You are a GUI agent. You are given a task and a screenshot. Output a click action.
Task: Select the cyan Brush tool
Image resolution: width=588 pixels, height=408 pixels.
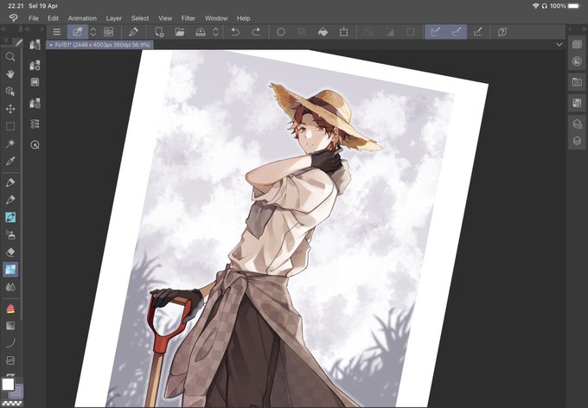[x=10, y=217]
